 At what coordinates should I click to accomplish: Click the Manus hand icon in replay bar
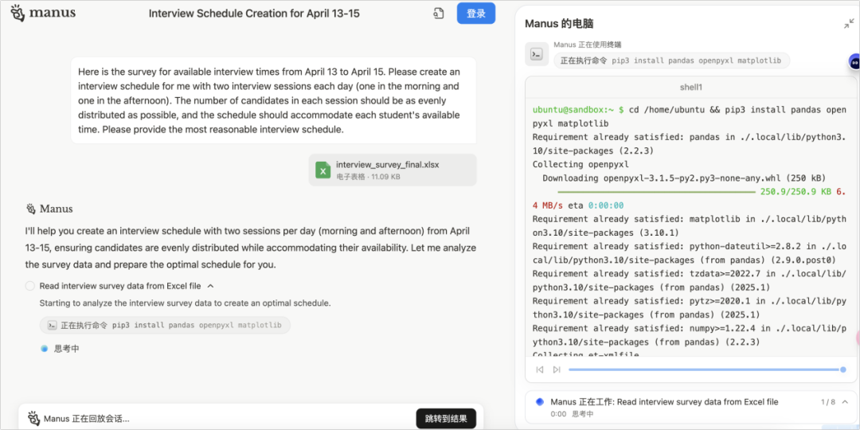[x=33, y=419]
